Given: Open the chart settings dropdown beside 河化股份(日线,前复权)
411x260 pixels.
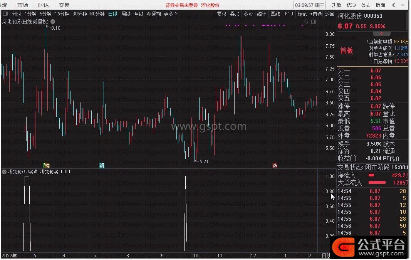Looking at the screenshot, I should (x=53, y=22).
